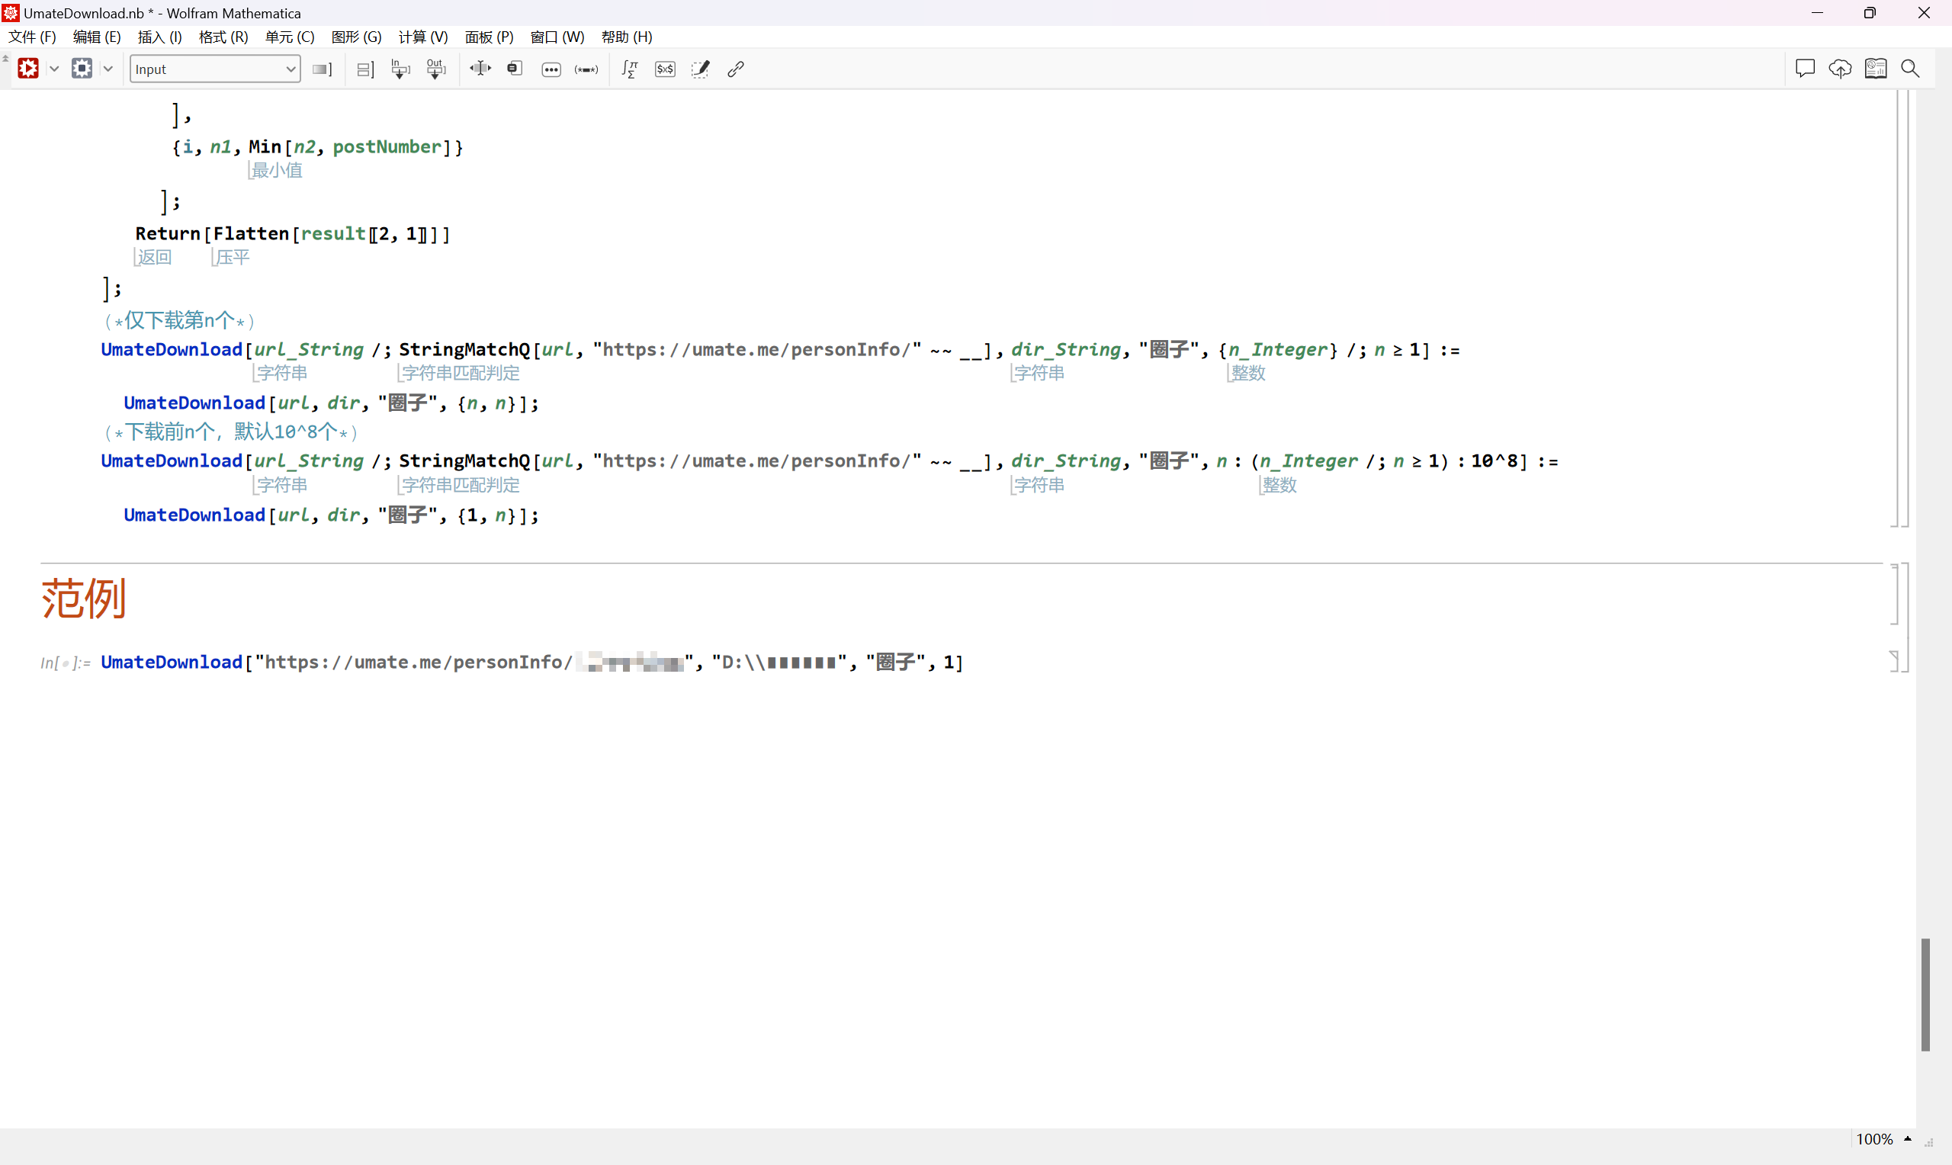Image resolution: width=1952 pixels, height=1165 pixels.
Task: Open Documentation Center via book icon
Action: 1875,69
